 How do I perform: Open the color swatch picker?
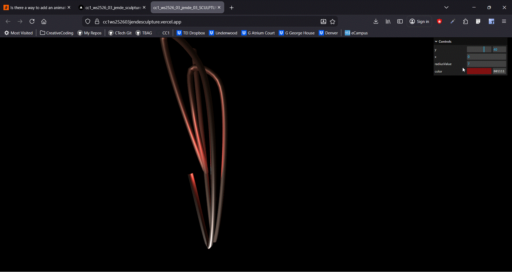479,71
